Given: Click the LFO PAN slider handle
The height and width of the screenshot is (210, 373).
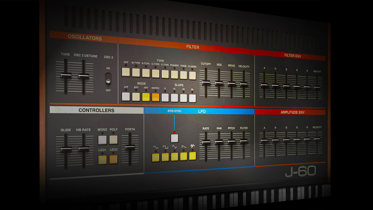Looking at the screenshot, I should 219,142.
